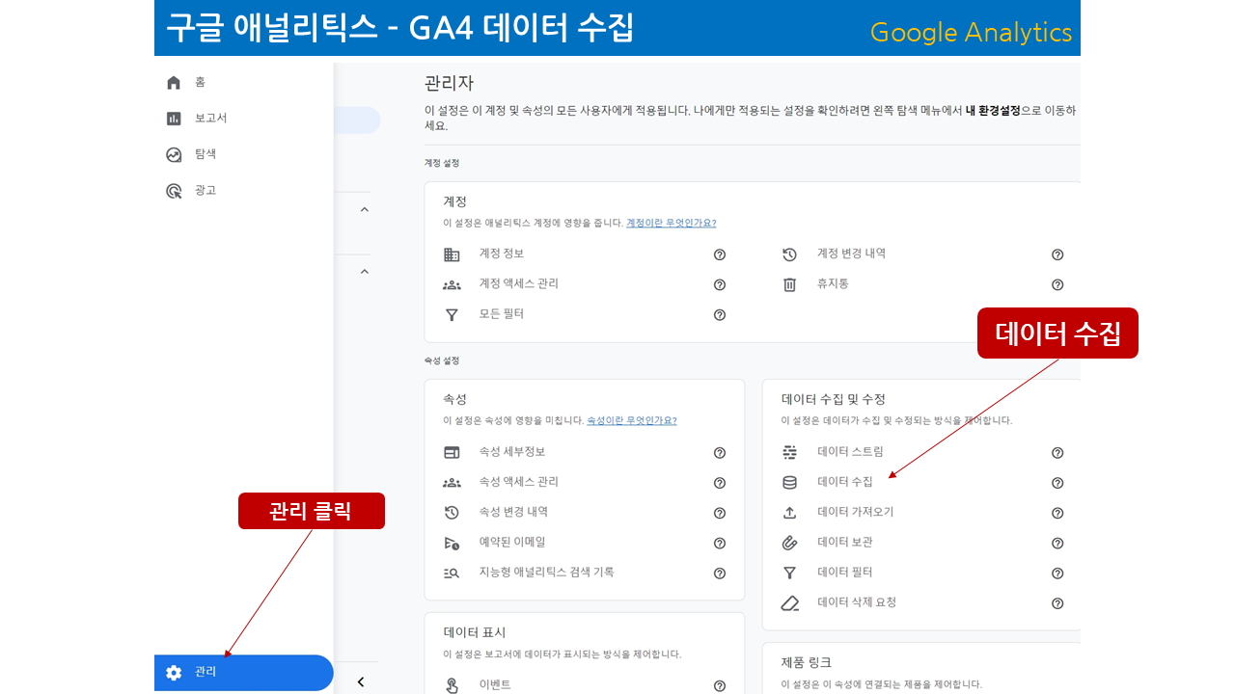The width and height of the screenshot is (1235, 694).
Task: Open 지능형 애널리틱스 검색 기록
Action: 547,572
